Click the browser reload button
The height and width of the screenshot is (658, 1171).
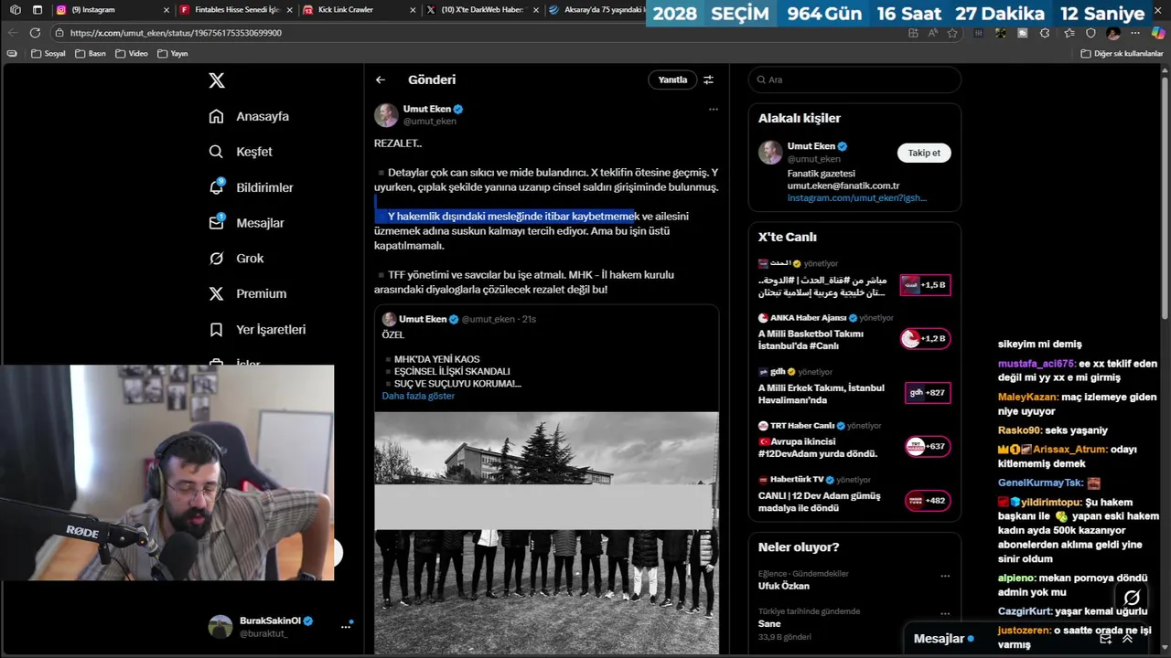coord(35,33)
